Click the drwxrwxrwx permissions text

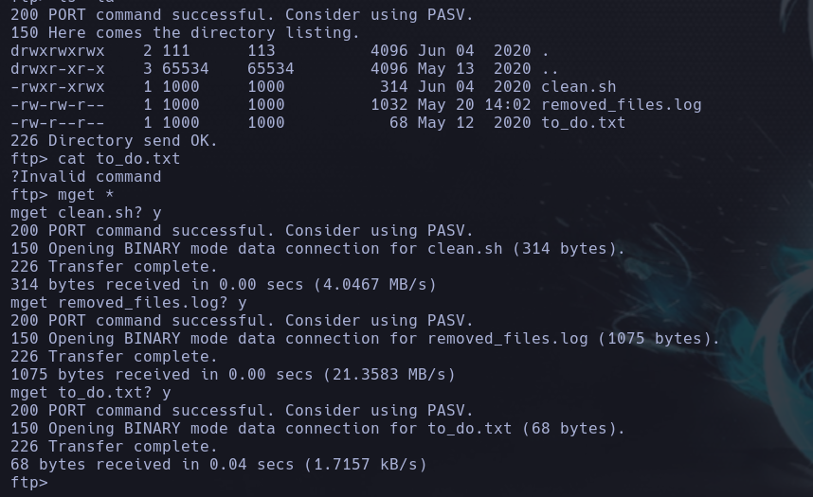57,51
